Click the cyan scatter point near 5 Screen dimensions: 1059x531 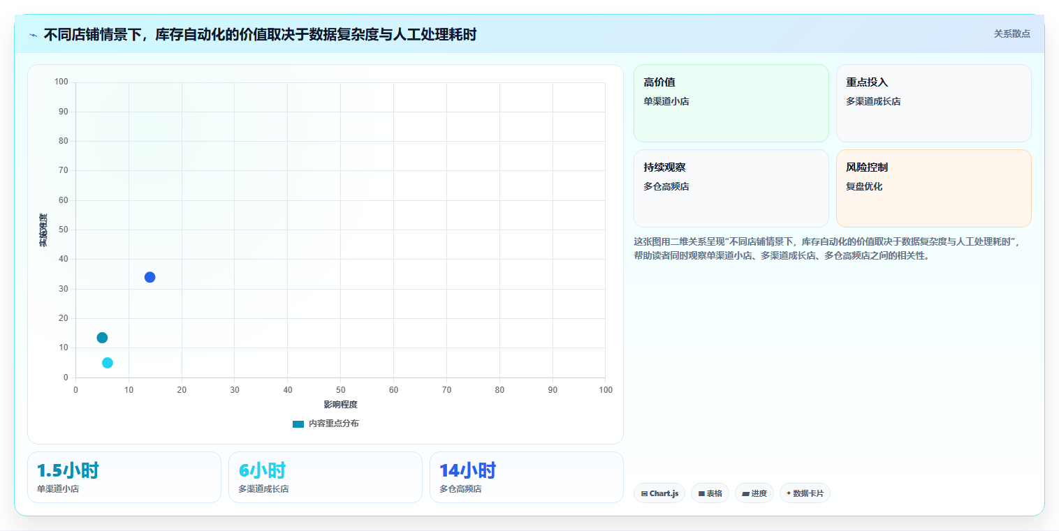pyautogui.click(x=108, y=363)
